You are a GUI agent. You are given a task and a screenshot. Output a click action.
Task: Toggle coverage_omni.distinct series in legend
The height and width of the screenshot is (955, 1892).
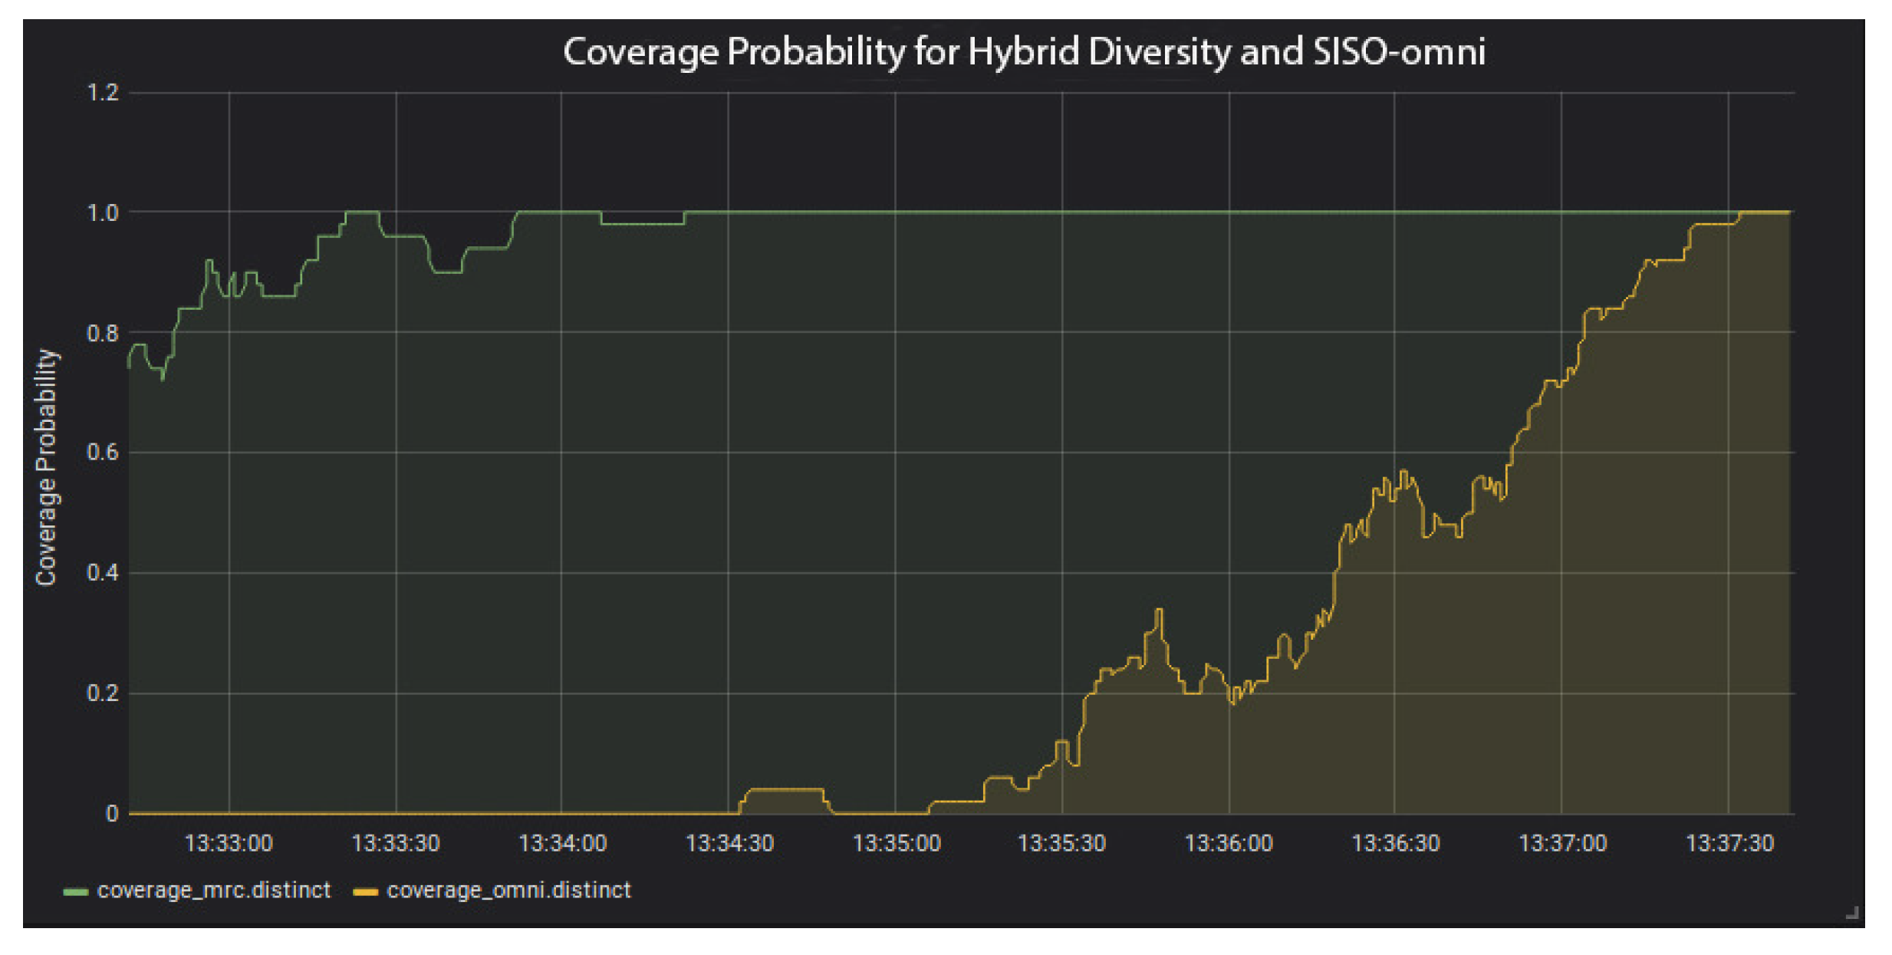click(508, 890)
